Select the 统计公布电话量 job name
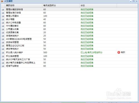 tap(13, 23)
